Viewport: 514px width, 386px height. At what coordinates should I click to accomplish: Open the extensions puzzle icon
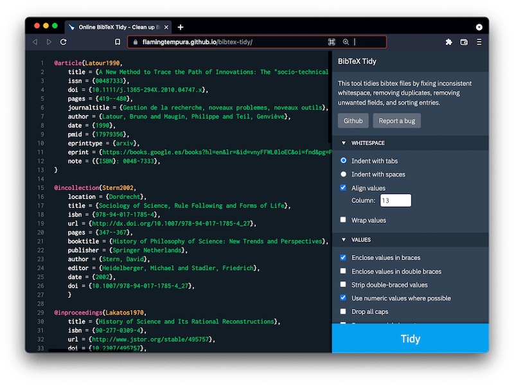point(448,42)
